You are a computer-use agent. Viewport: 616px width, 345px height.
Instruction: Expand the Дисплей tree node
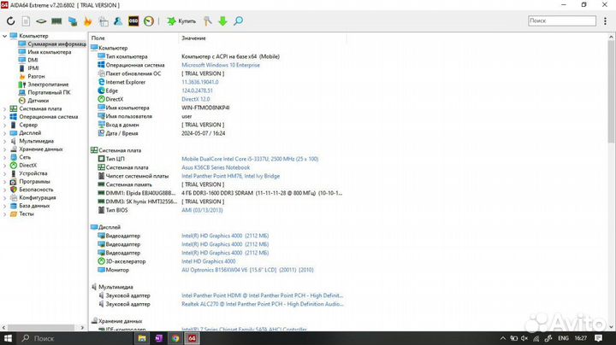(x=5, y=133)
